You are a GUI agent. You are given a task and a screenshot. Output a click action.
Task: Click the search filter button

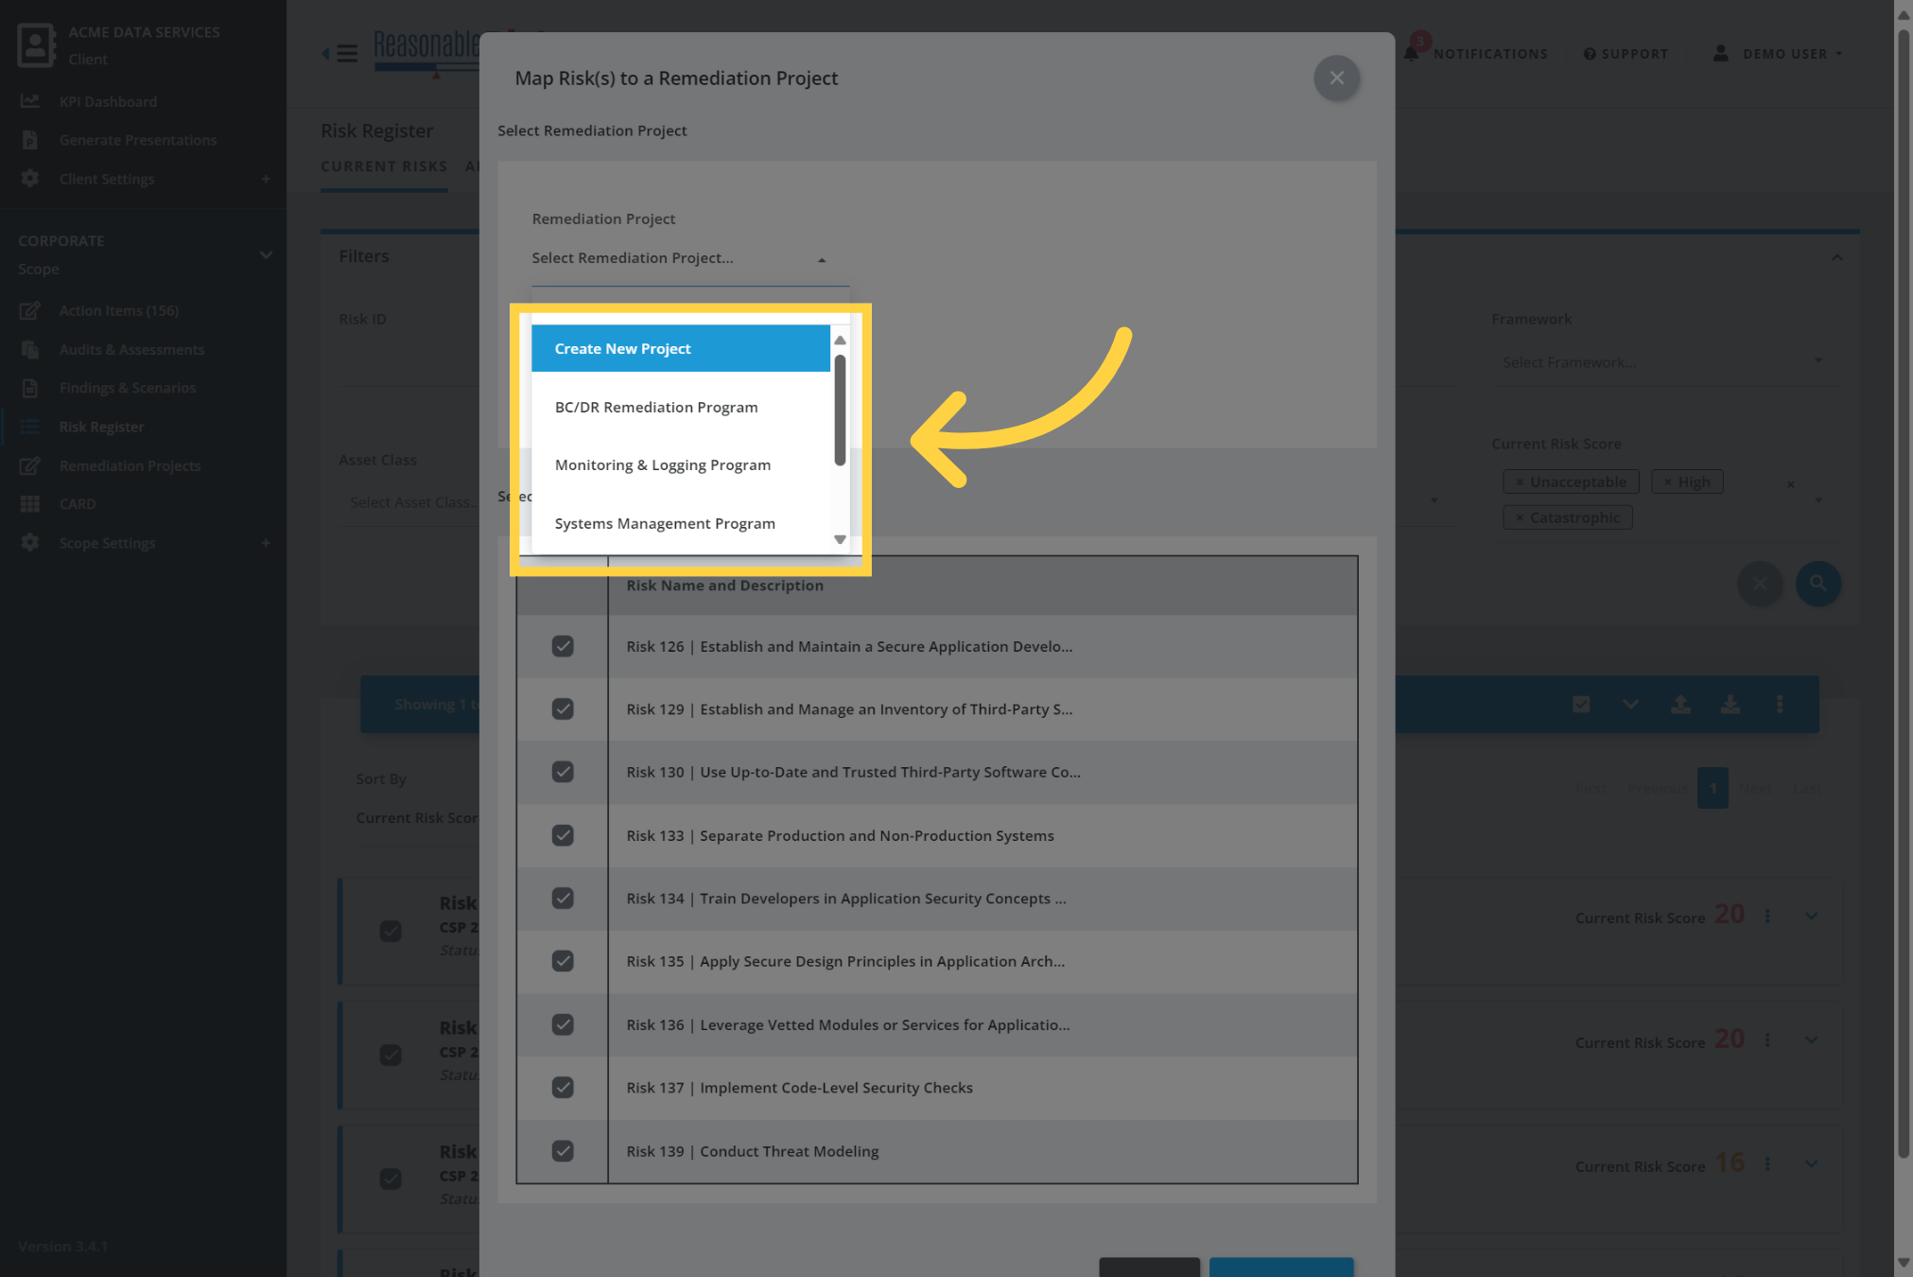coord(1817,584)
